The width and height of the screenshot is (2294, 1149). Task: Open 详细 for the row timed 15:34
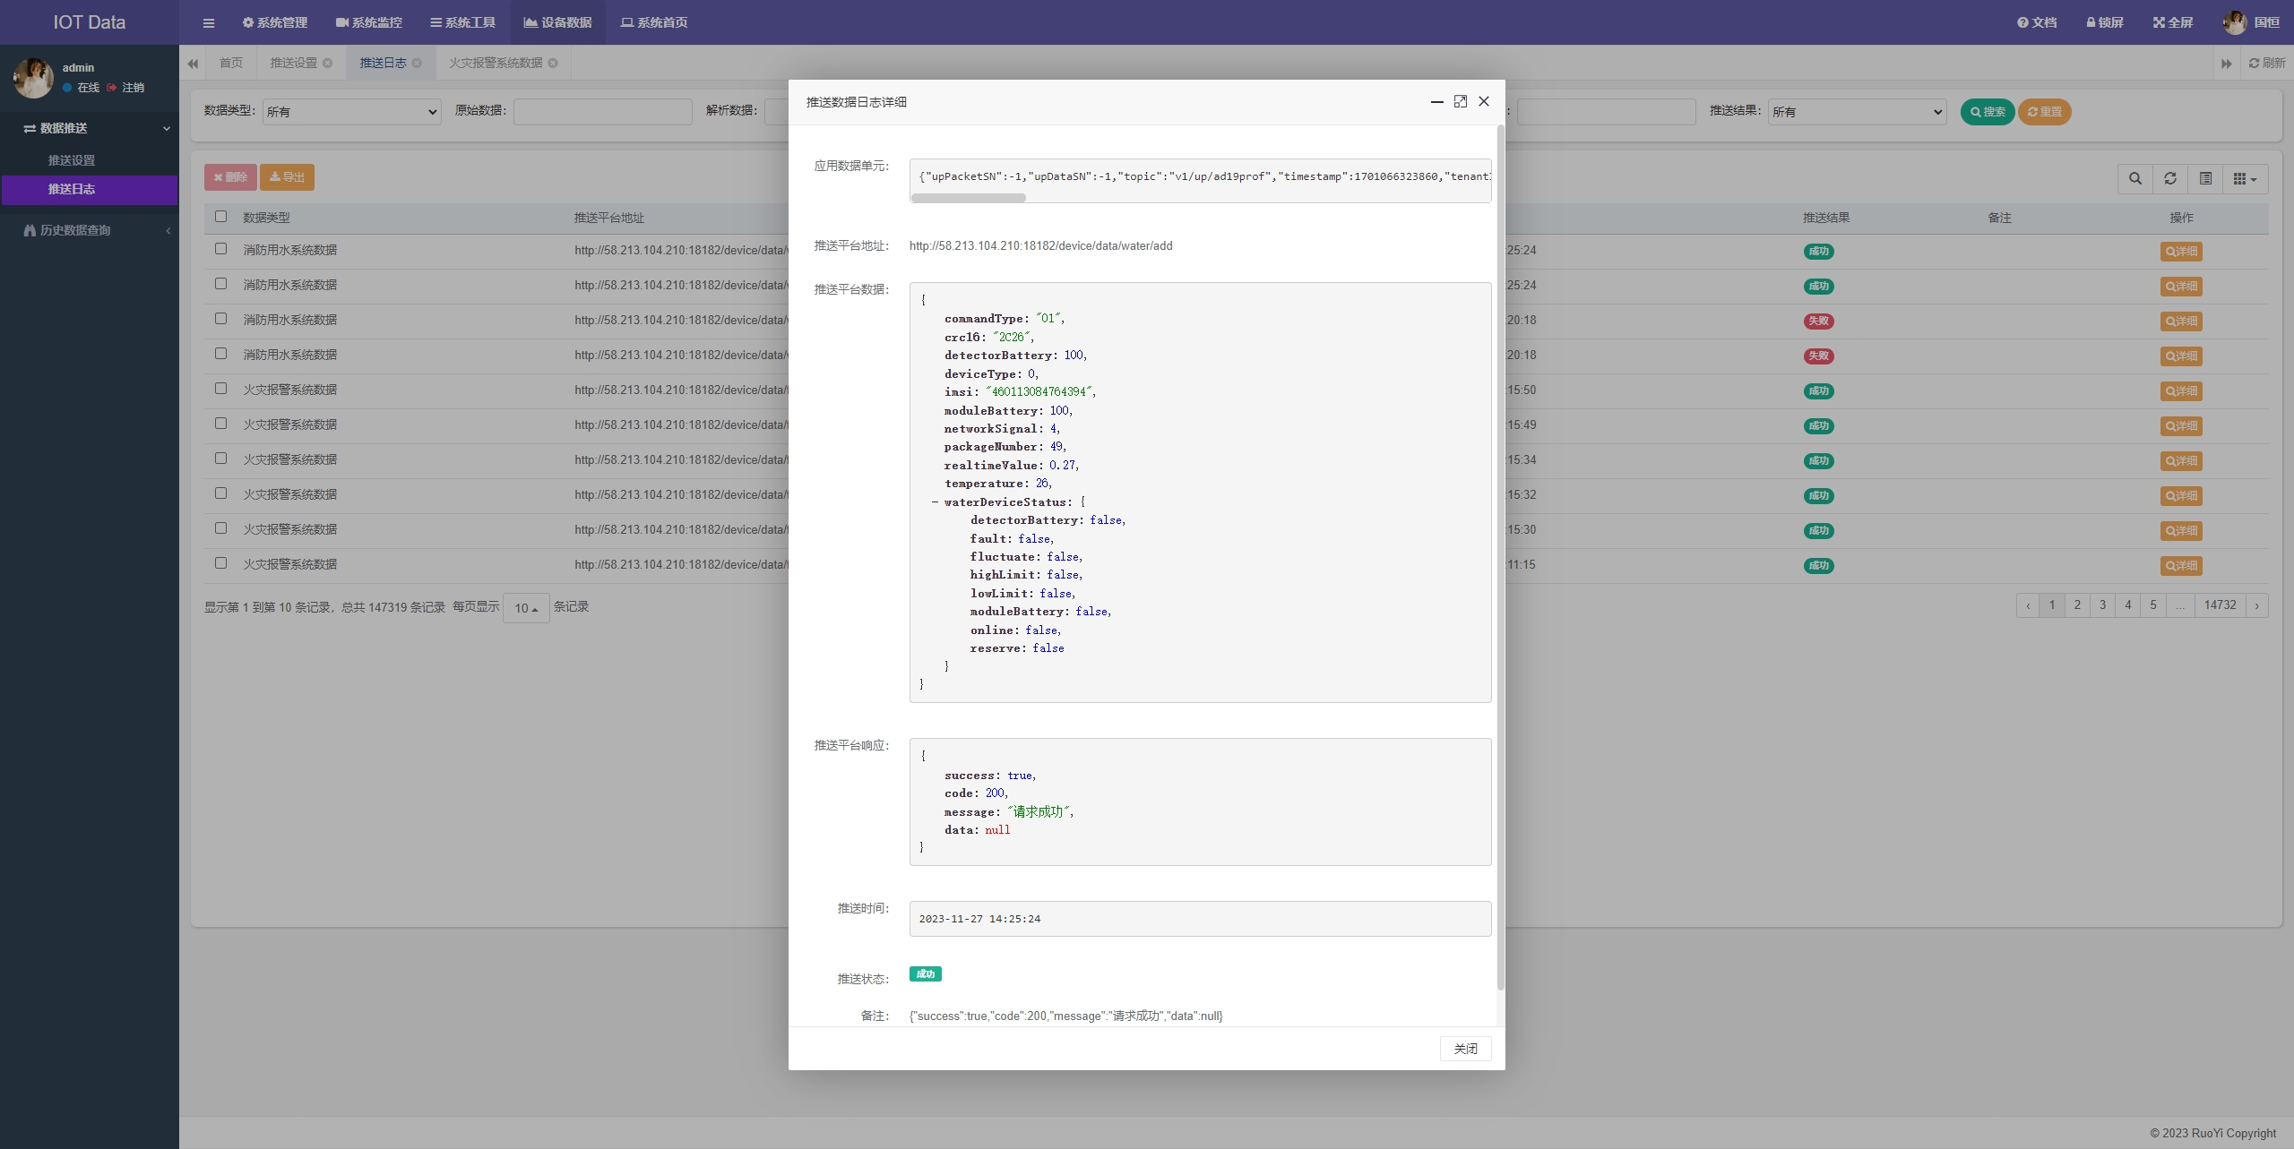tap(2181, 460)
